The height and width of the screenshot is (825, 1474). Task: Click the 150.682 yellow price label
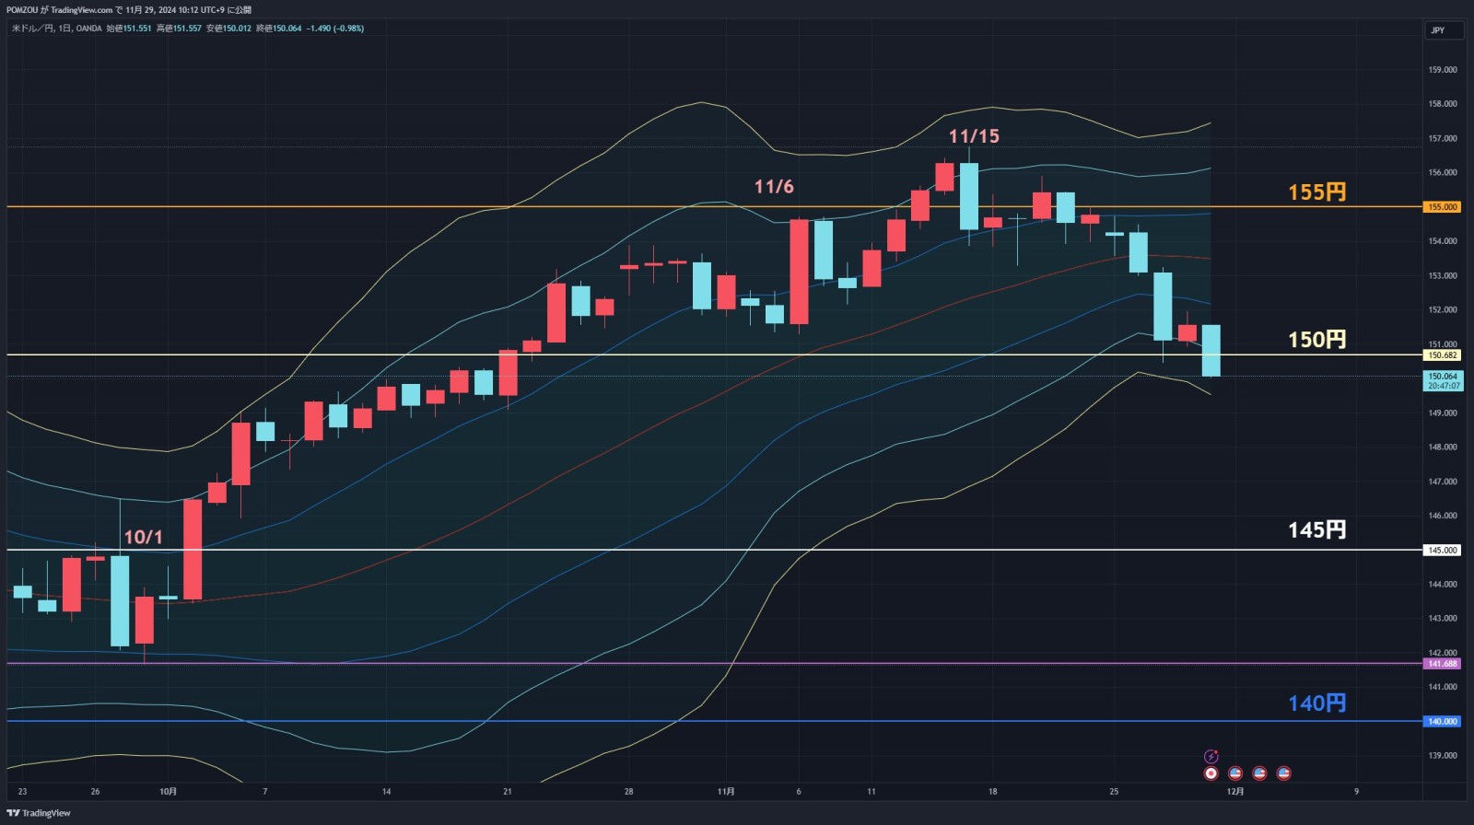(x=1443, y=355)
